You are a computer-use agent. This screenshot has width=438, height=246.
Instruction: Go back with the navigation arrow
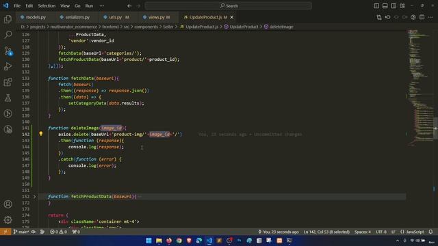tap(129, 6)
